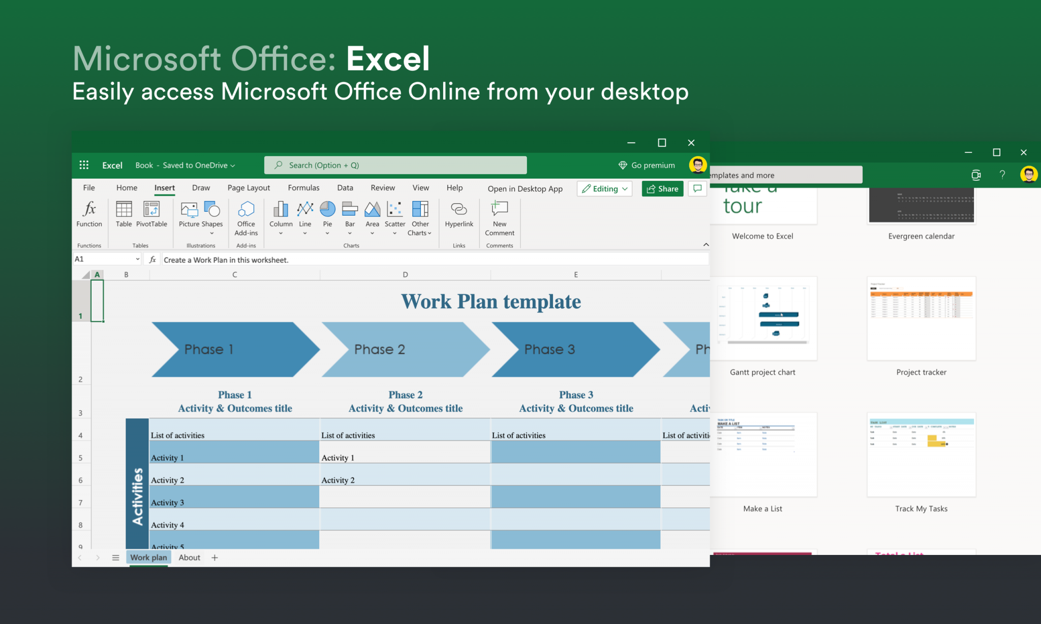Click Open in Desktop App

tap(525, 188)
